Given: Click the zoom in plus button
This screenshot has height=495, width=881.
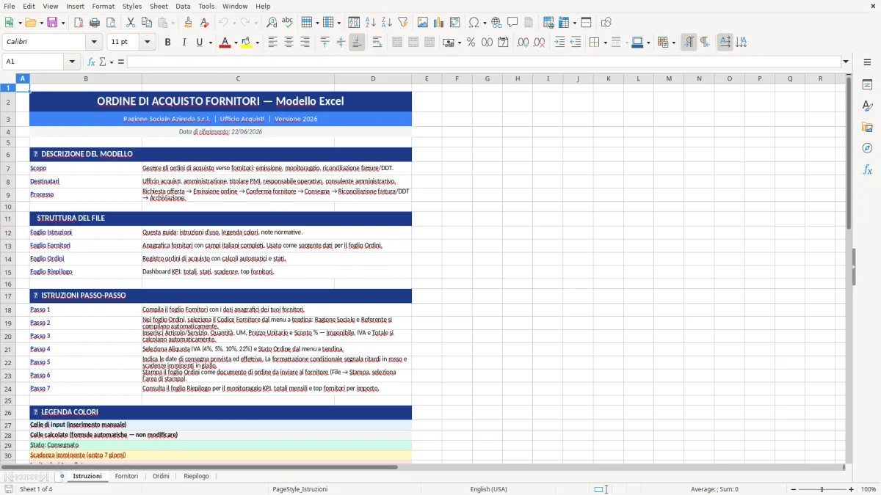Looking at the screenshot, I should pyautogui.click(x=851, y=489).
